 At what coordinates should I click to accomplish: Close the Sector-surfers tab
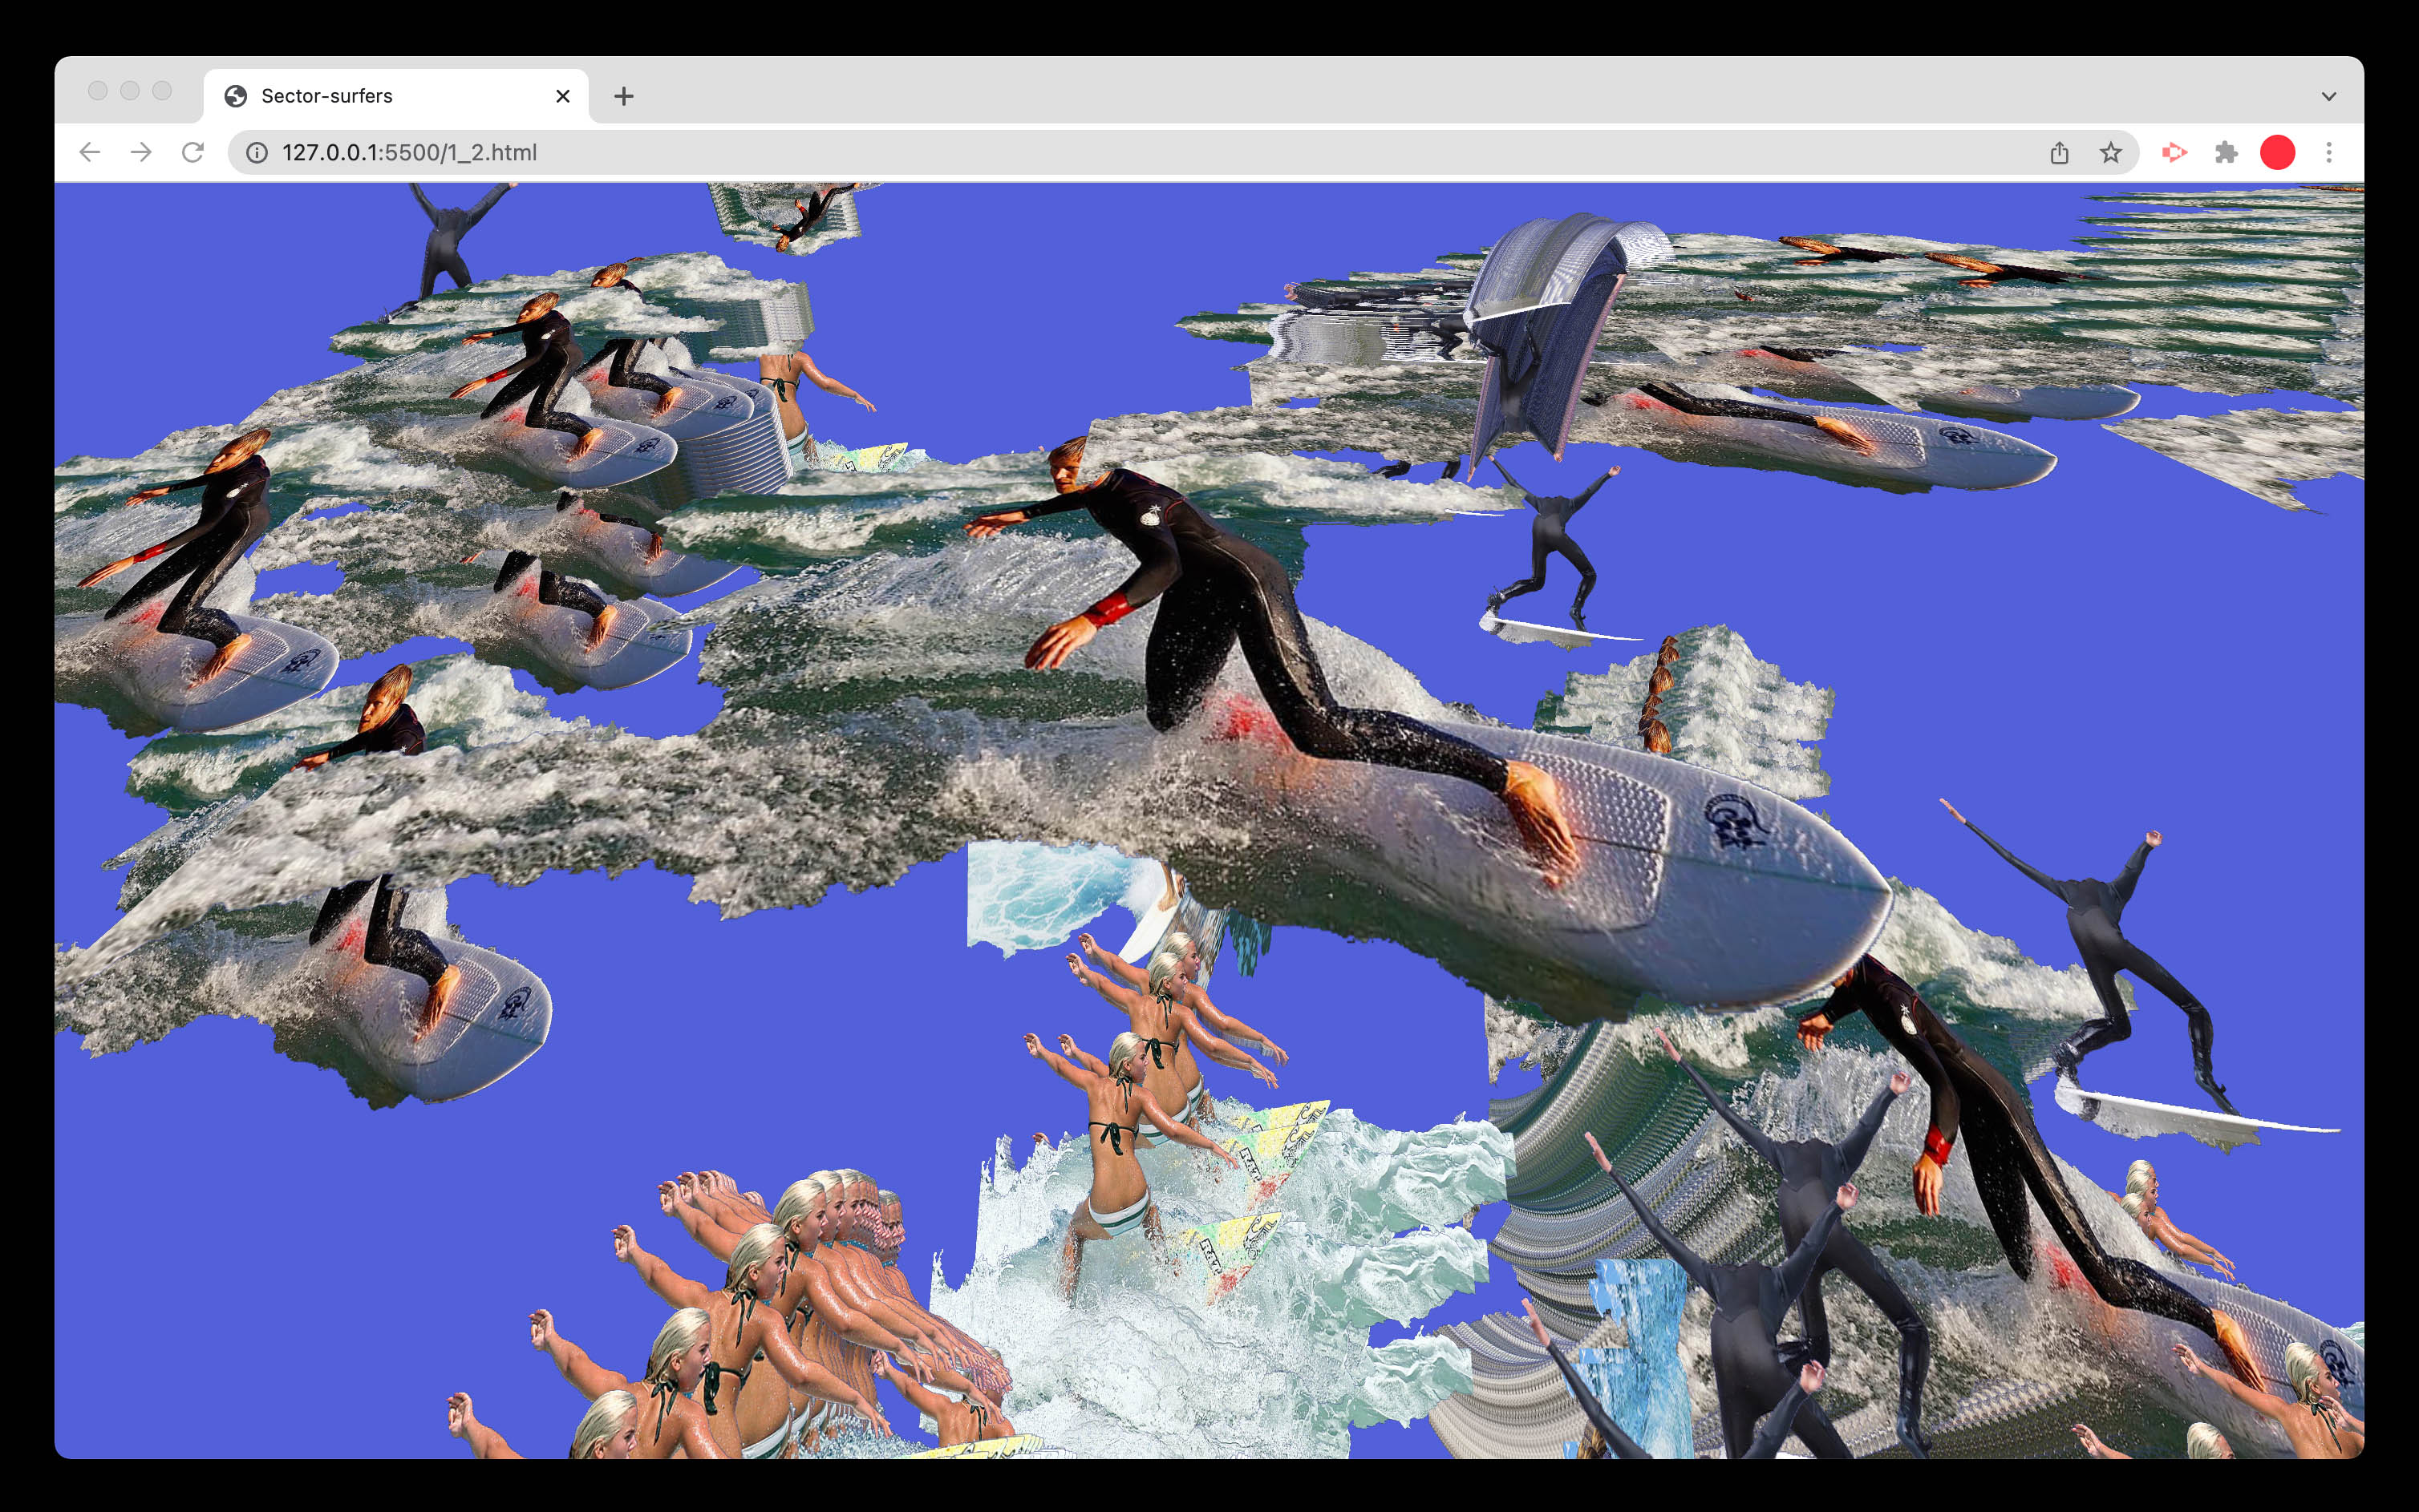(x=563, y=96)
